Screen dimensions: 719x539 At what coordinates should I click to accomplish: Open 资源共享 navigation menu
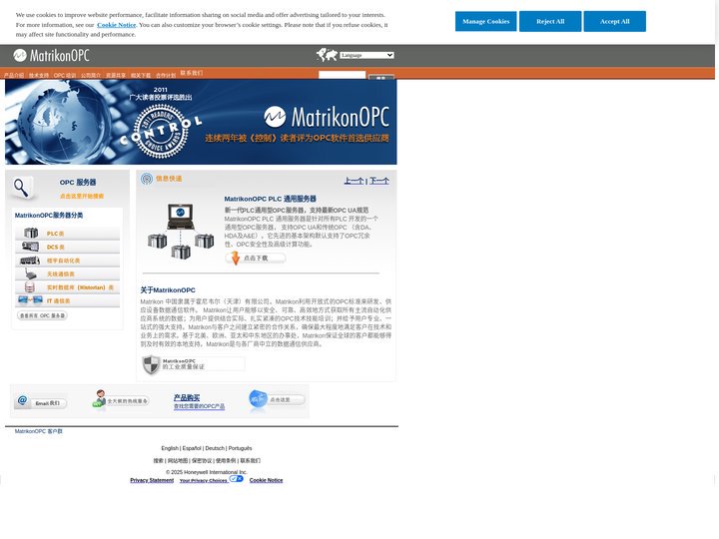(116, 76)
